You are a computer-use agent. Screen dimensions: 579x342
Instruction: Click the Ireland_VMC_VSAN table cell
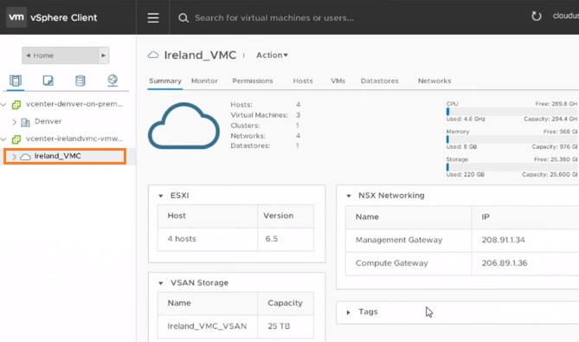(x=208, y=326)
